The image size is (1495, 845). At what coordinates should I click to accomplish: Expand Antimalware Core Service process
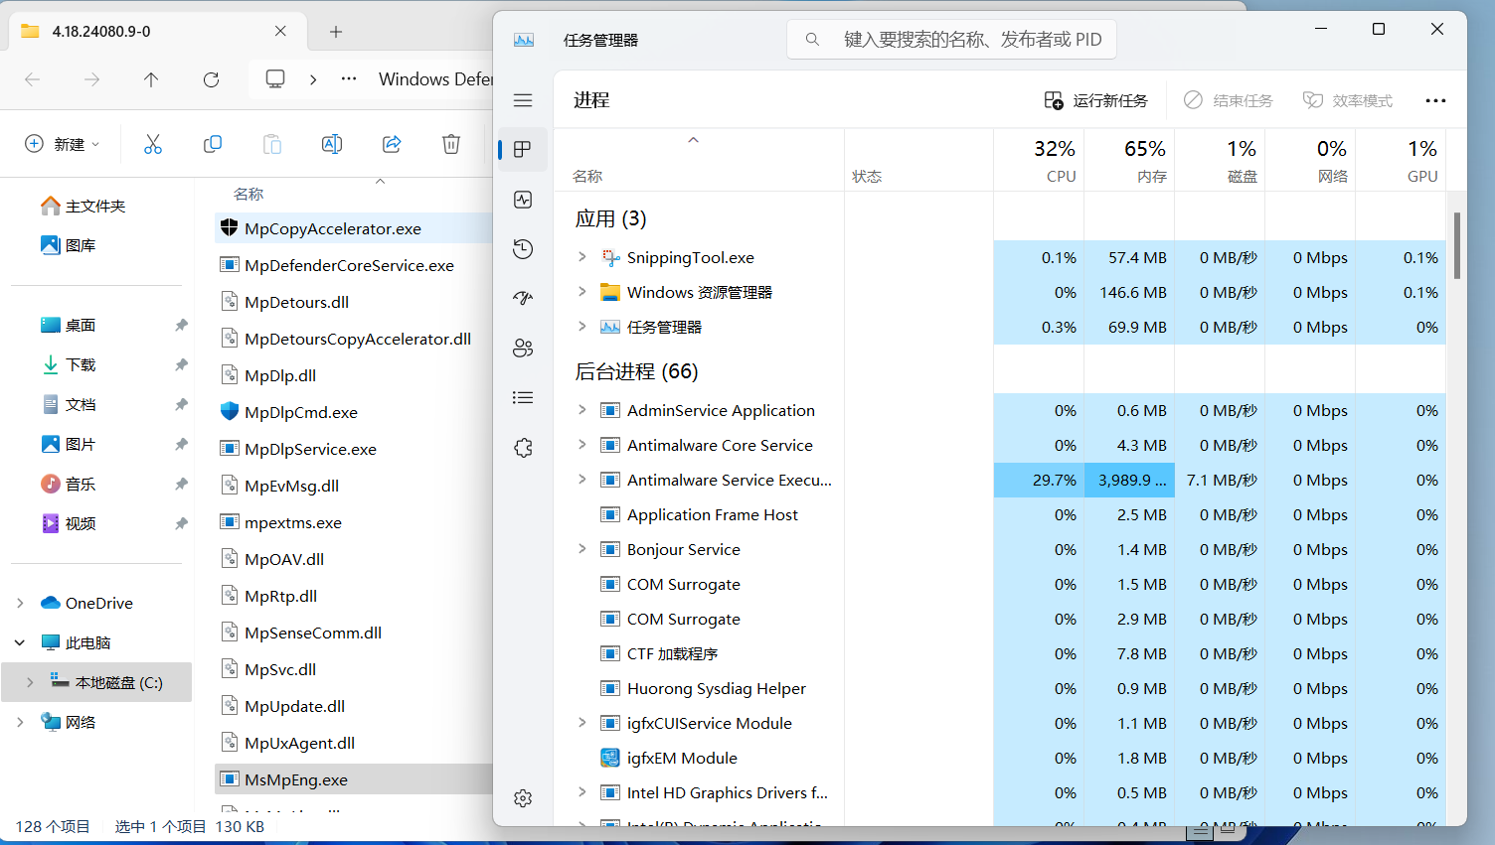(x=582, y=445)
